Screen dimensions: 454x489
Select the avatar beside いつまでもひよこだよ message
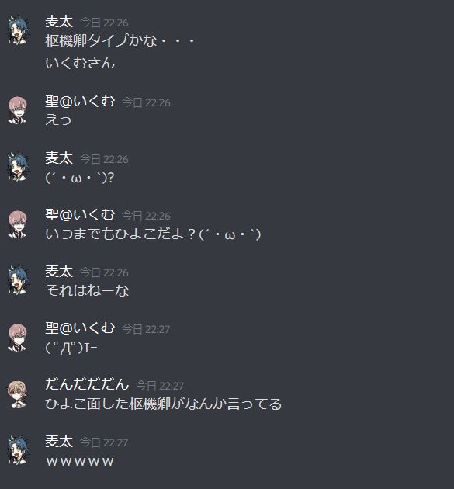point(18,224)
